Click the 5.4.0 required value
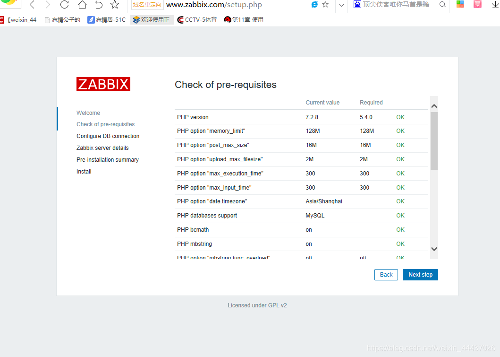500x357 pixels. [x=366, y=117]
